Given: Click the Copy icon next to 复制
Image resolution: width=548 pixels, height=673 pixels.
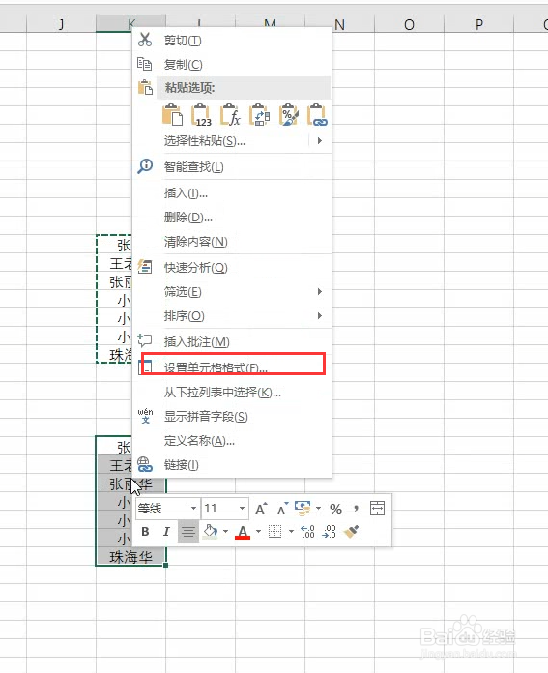Looking at the screenshot, I should click(145, 64).
